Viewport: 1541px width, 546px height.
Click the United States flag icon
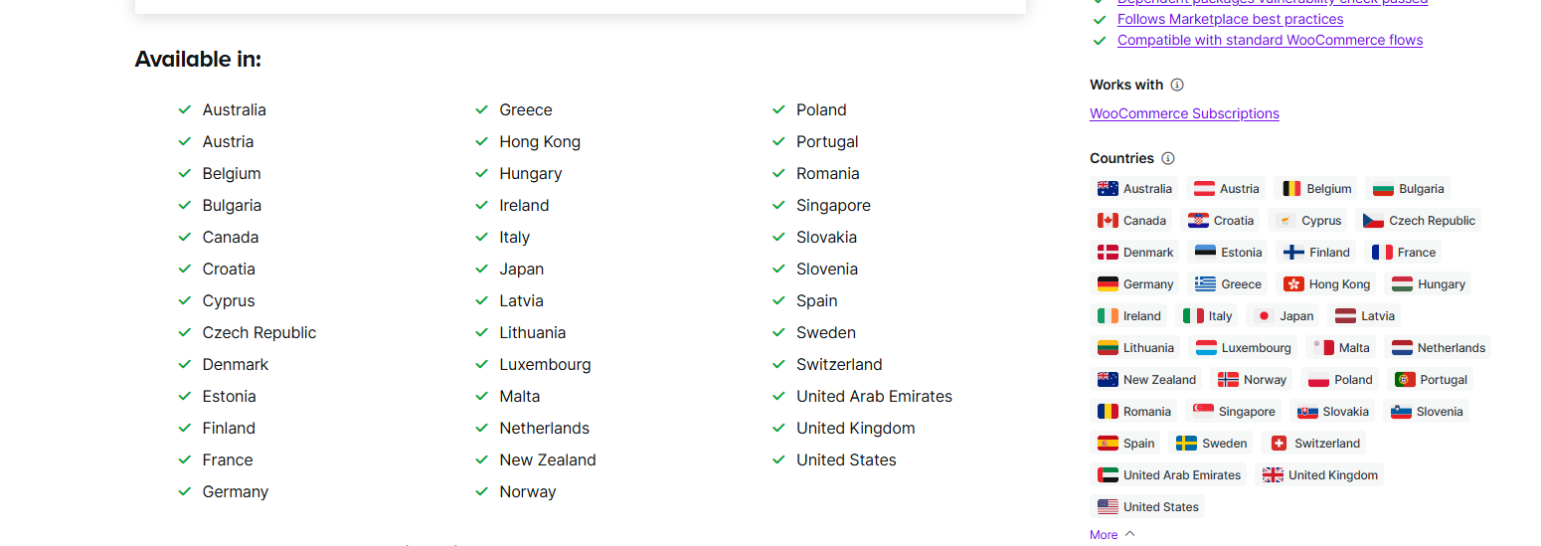1108,507
